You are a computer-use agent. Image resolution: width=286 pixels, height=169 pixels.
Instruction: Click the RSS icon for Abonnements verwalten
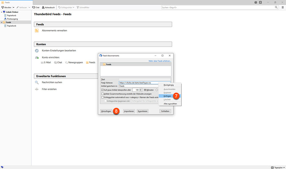tap(37, 30)
